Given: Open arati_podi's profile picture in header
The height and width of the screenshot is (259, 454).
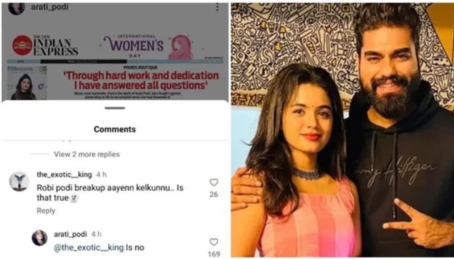Looking at the screenshot, I should click(x=16, y=8).
